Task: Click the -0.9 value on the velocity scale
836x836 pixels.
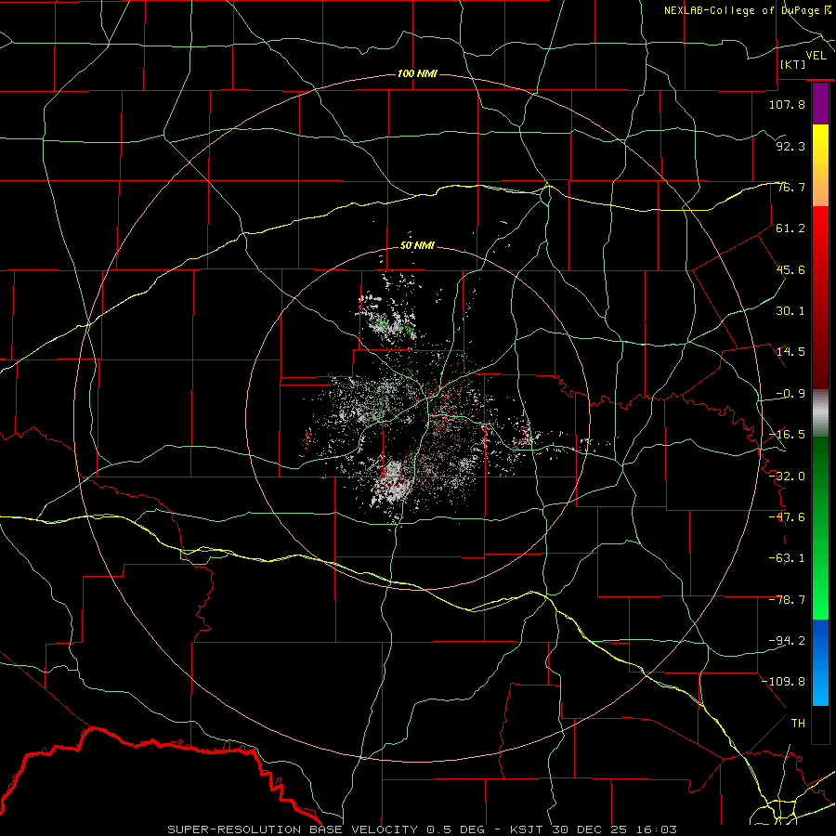Action: pyautogui.click(x=790, y=394)
